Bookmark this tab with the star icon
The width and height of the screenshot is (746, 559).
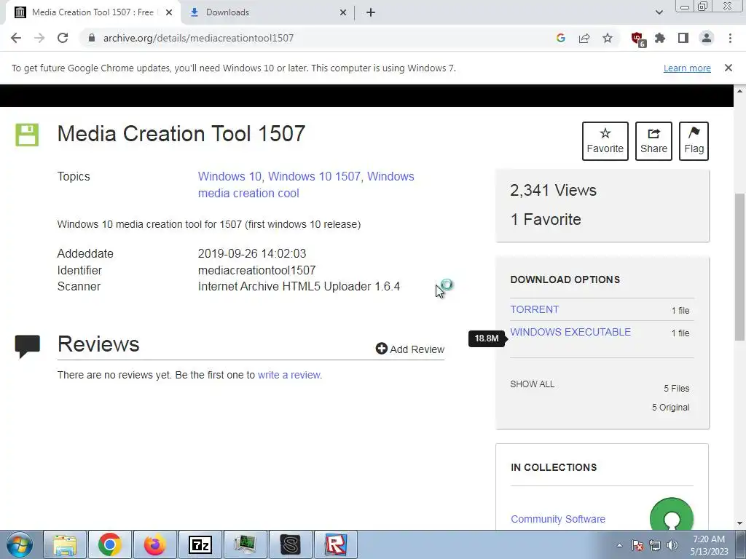[608, 38]
